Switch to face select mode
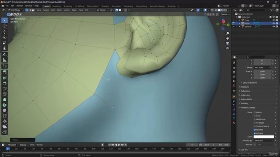This screenshot has height=157, width=280. coord(33,10)
